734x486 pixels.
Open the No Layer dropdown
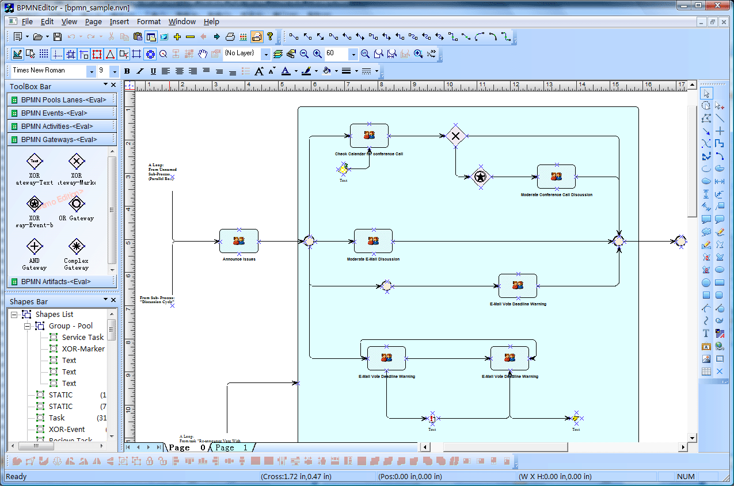point(265,53)
